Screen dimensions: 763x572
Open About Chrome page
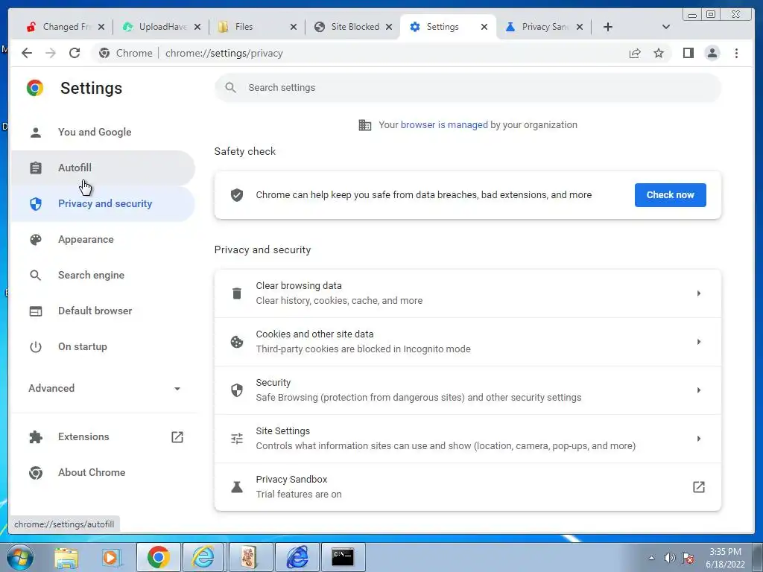point(102,472)
